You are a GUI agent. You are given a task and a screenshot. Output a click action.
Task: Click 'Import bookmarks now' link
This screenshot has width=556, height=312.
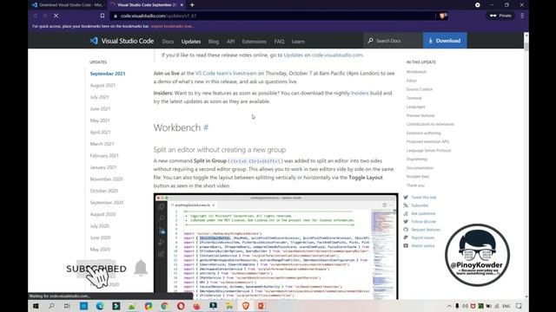pyautogui.click(x=172, y=26)
